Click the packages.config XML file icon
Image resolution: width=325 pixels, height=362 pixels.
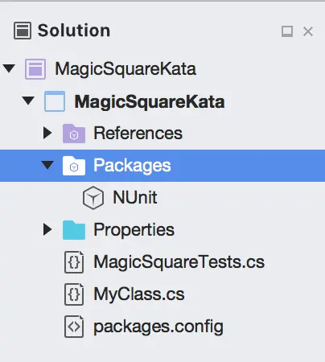click(74, 327)
